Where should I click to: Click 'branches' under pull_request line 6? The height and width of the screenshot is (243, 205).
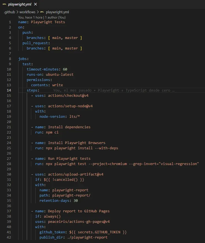click(x=35, y=48)
